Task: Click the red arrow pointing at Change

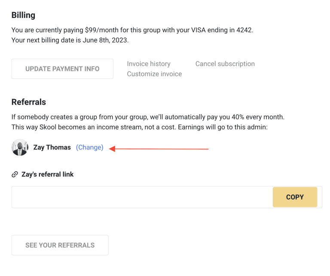Action: 159,149
